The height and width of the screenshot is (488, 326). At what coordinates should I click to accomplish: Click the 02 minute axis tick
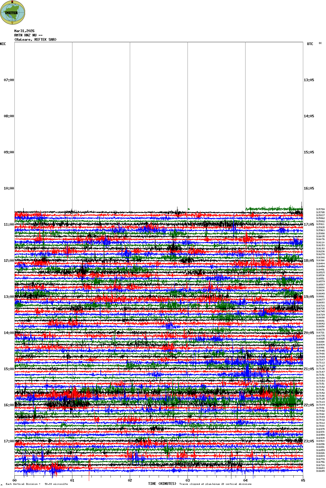[x=130, y=480]
